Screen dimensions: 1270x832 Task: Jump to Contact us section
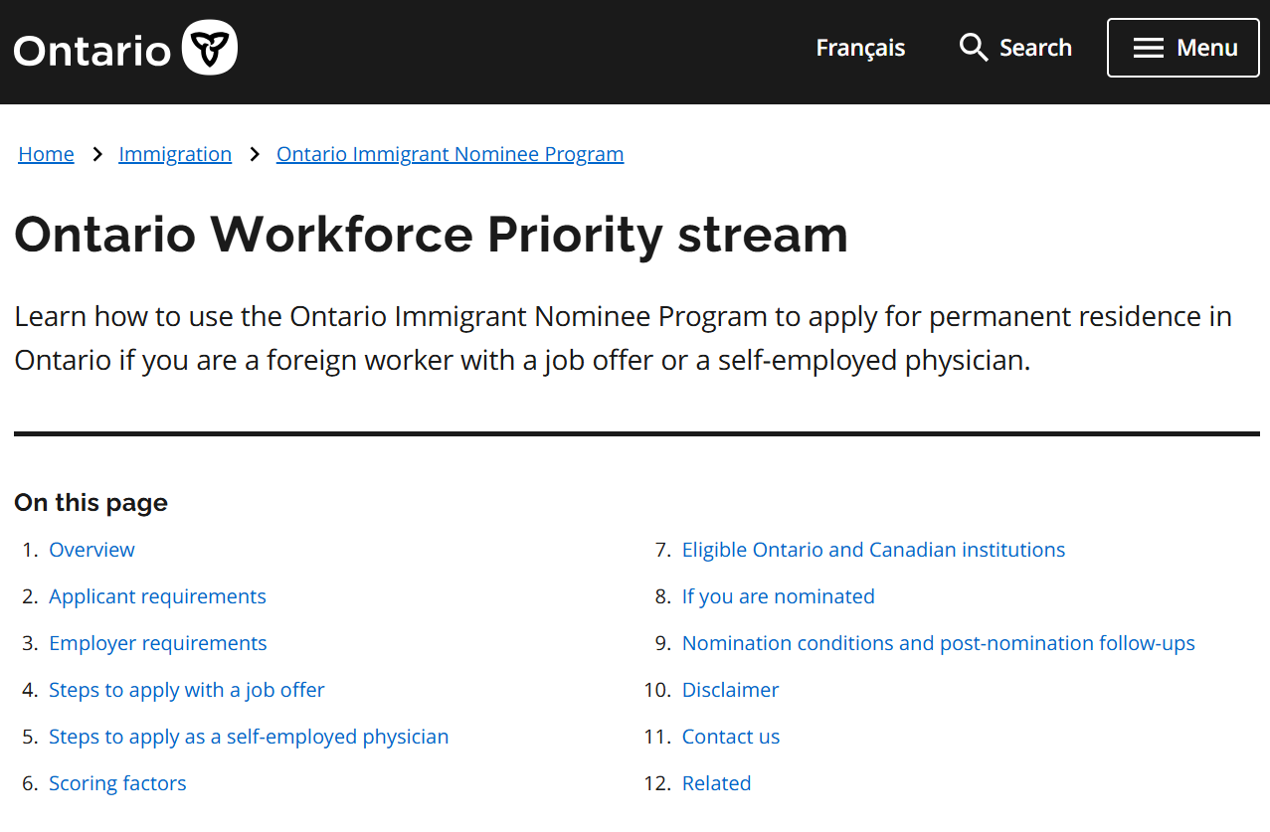(x=731, y=737)
